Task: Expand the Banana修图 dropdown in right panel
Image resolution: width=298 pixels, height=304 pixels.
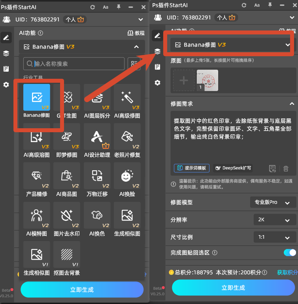Action: point(288,45)
